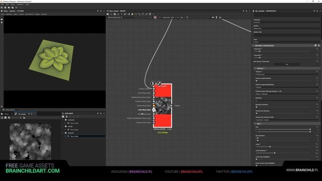Click first icon right of Instance Parameters header
This screenshot has height=181, width=322.
tap(315, 46)
